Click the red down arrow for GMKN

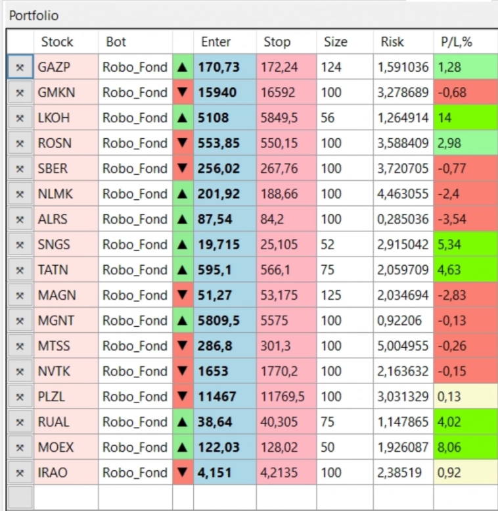[x=182, y=93]
